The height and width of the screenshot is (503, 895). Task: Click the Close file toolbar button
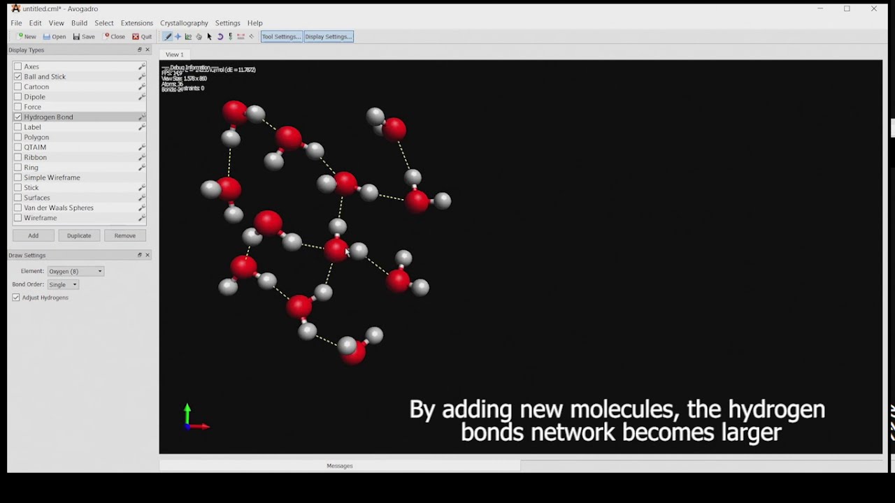coord(114,36)
